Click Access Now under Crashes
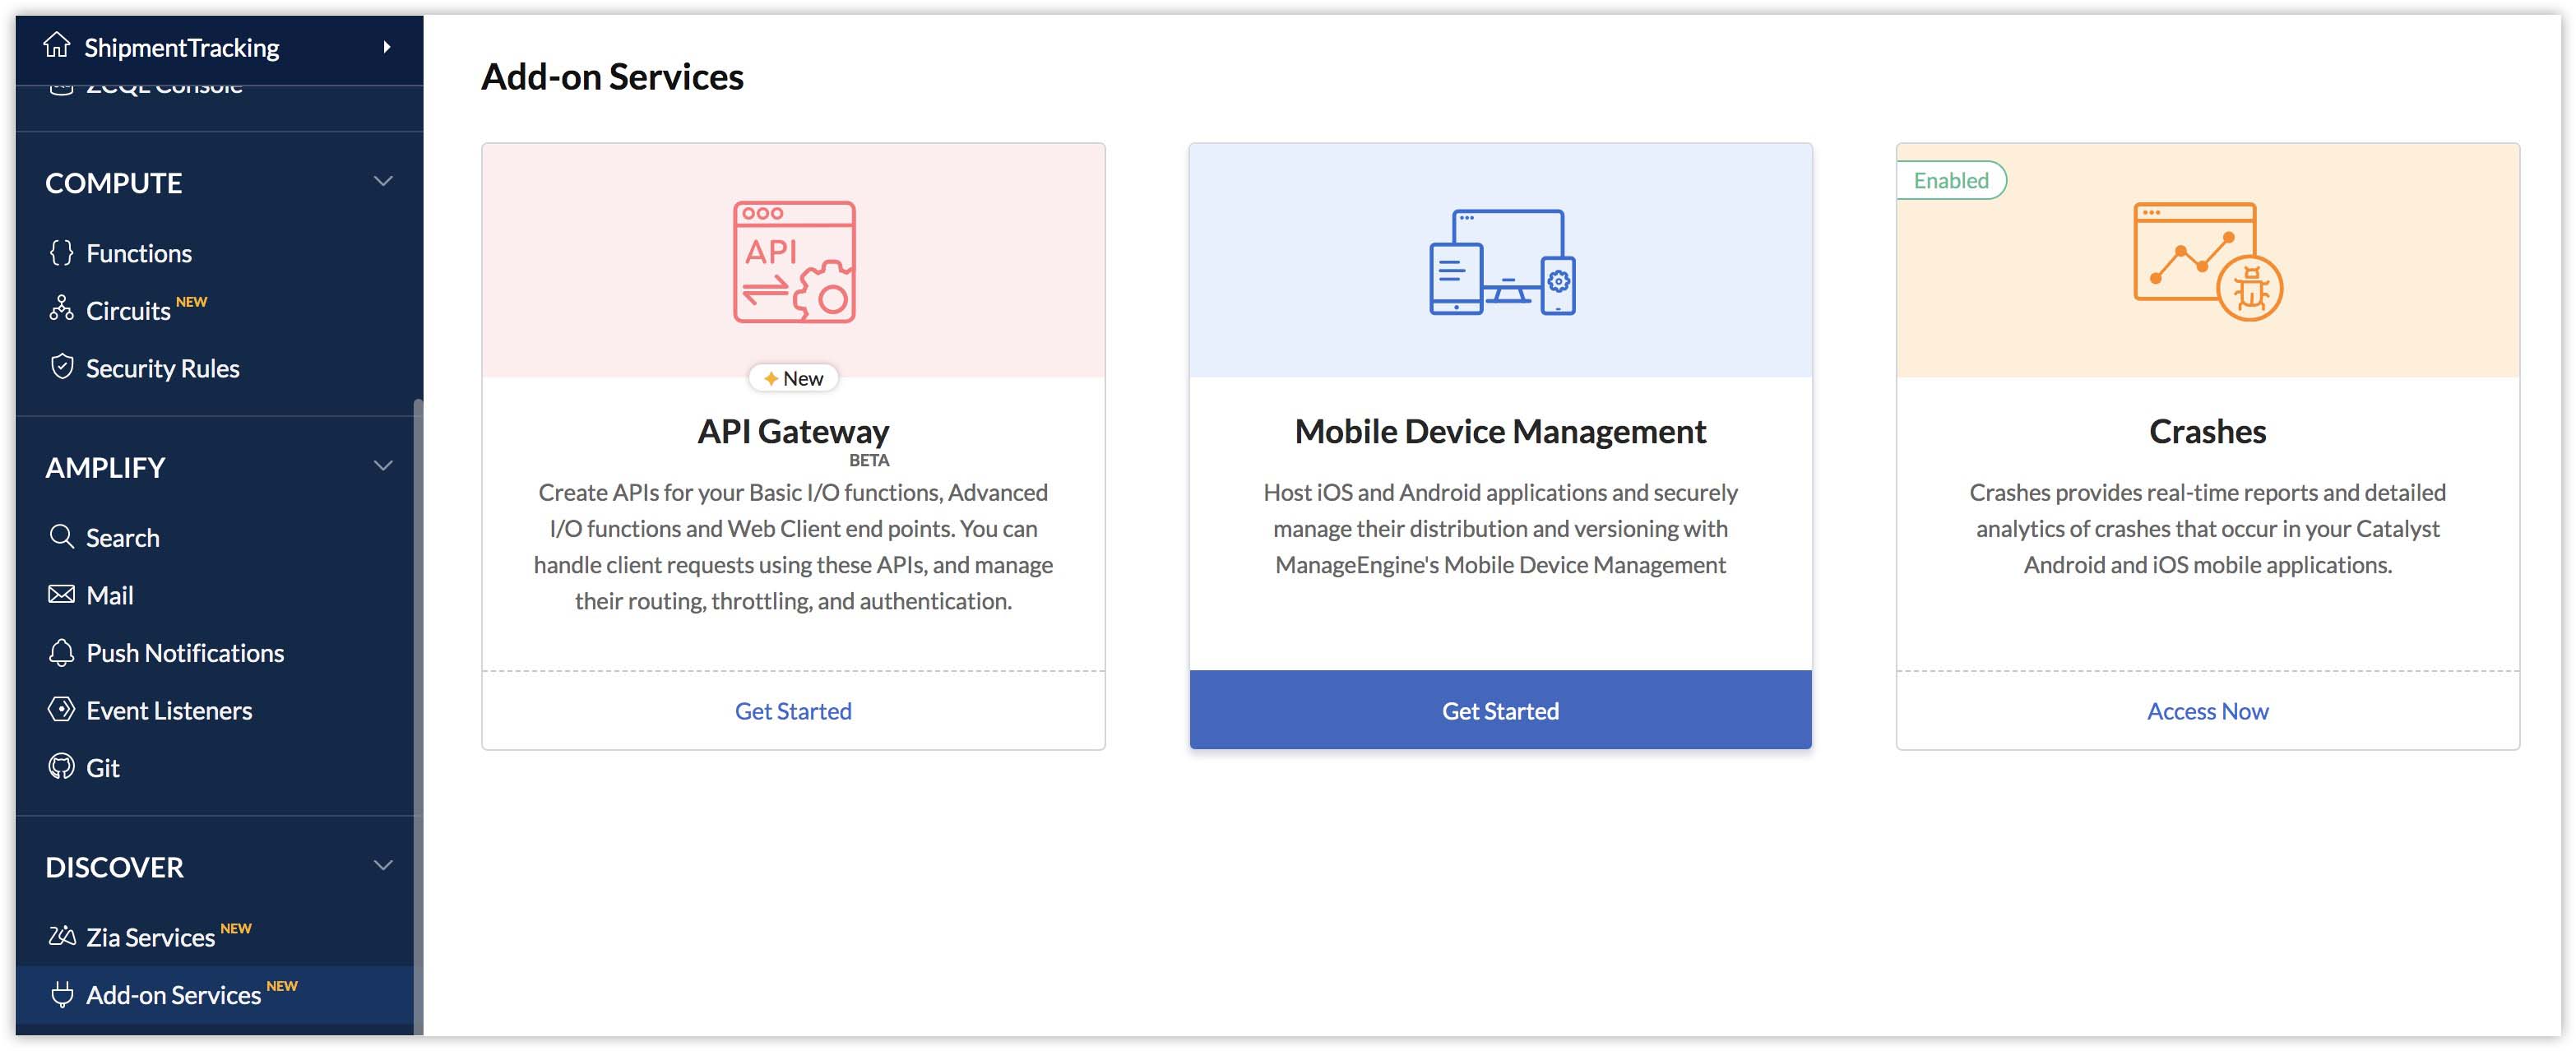The width and height of the screenshot is (2576, 1051). click(x=2207, y=711)
